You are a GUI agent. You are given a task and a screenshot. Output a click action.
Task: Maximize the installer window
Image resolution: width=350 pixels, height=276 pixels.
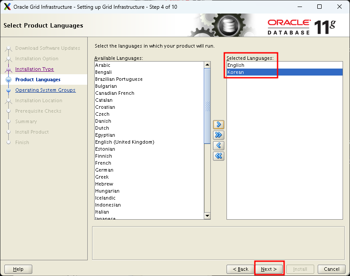click(319, 7)
